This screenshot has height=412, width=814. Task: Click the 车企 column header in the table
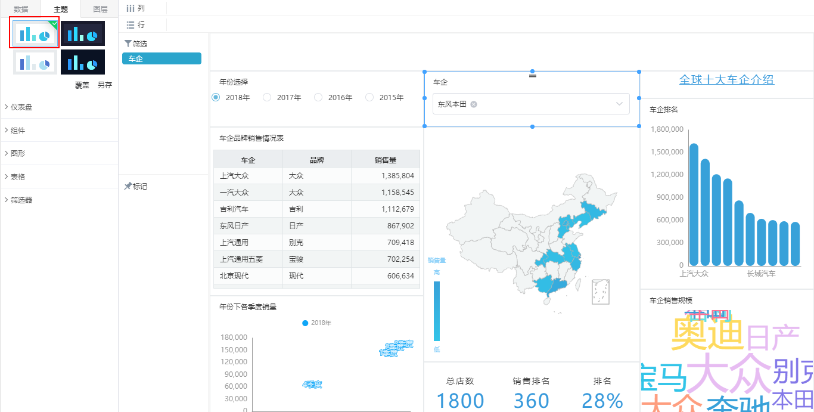click(248, 160)
